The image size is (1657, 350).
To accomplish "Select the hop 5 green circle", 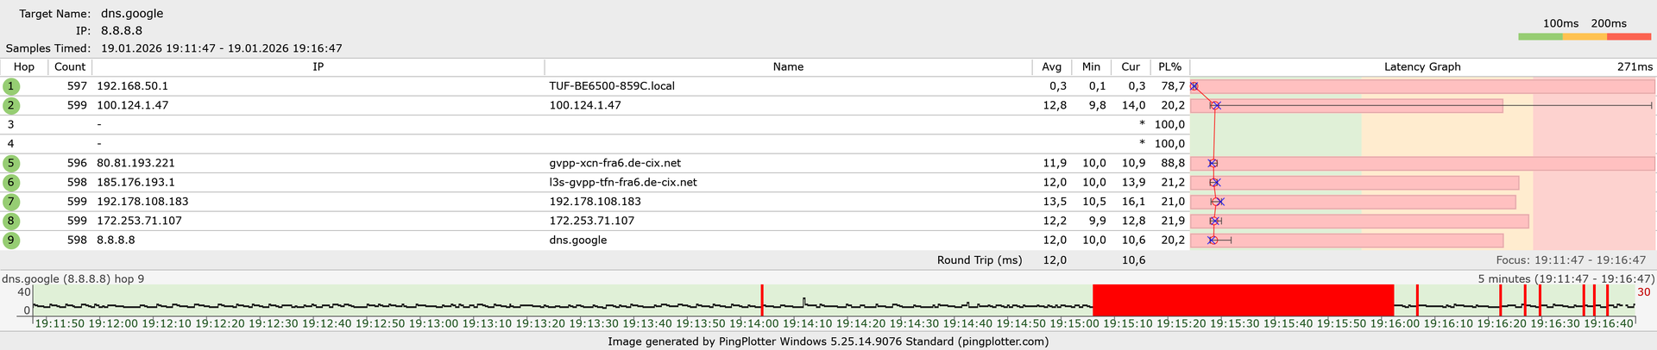I will [10, 163].
